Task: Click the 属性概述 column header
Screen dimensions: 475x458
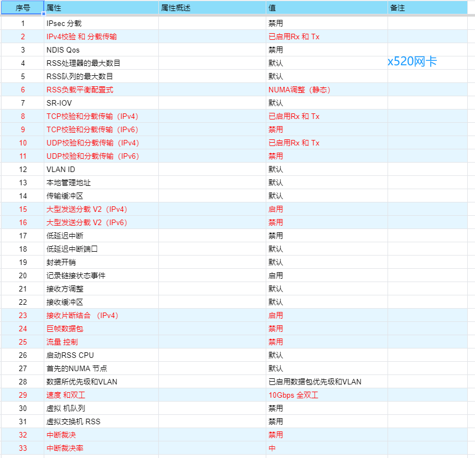Action: [212, 8]
